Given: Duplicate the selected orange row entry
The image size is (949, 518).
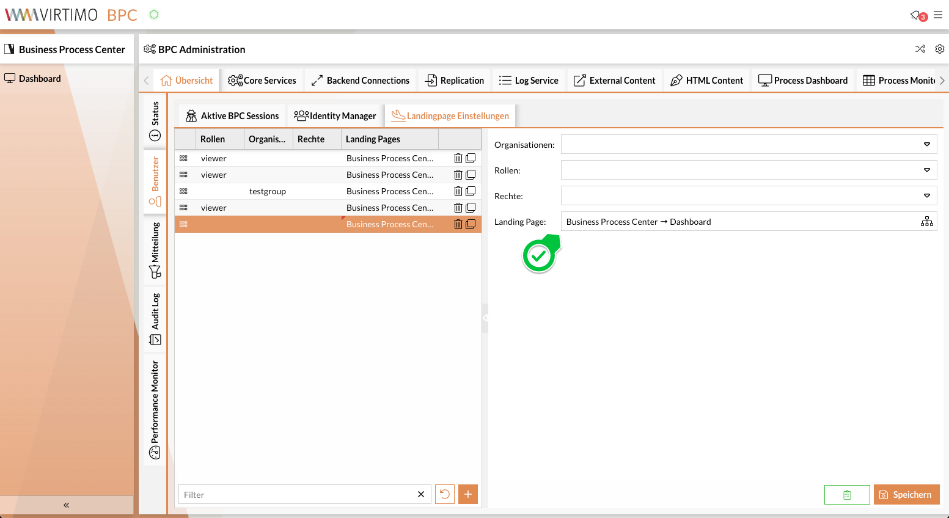Looking at the screenshot, I should click(471, 224).
